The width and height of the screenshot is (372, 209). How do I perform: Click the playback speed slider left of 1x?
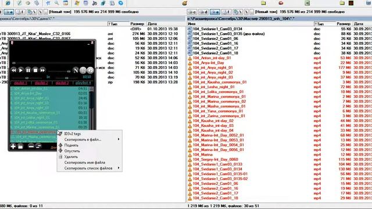(27, 78)
